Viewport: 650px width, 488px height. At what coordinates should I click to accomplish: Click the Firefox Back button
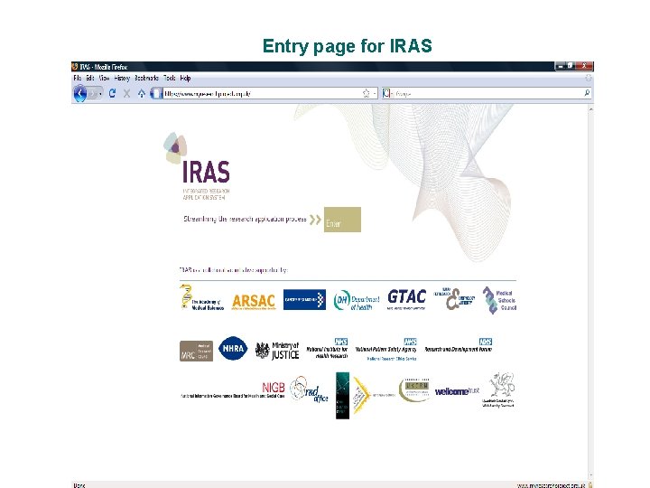coord(79,93)
